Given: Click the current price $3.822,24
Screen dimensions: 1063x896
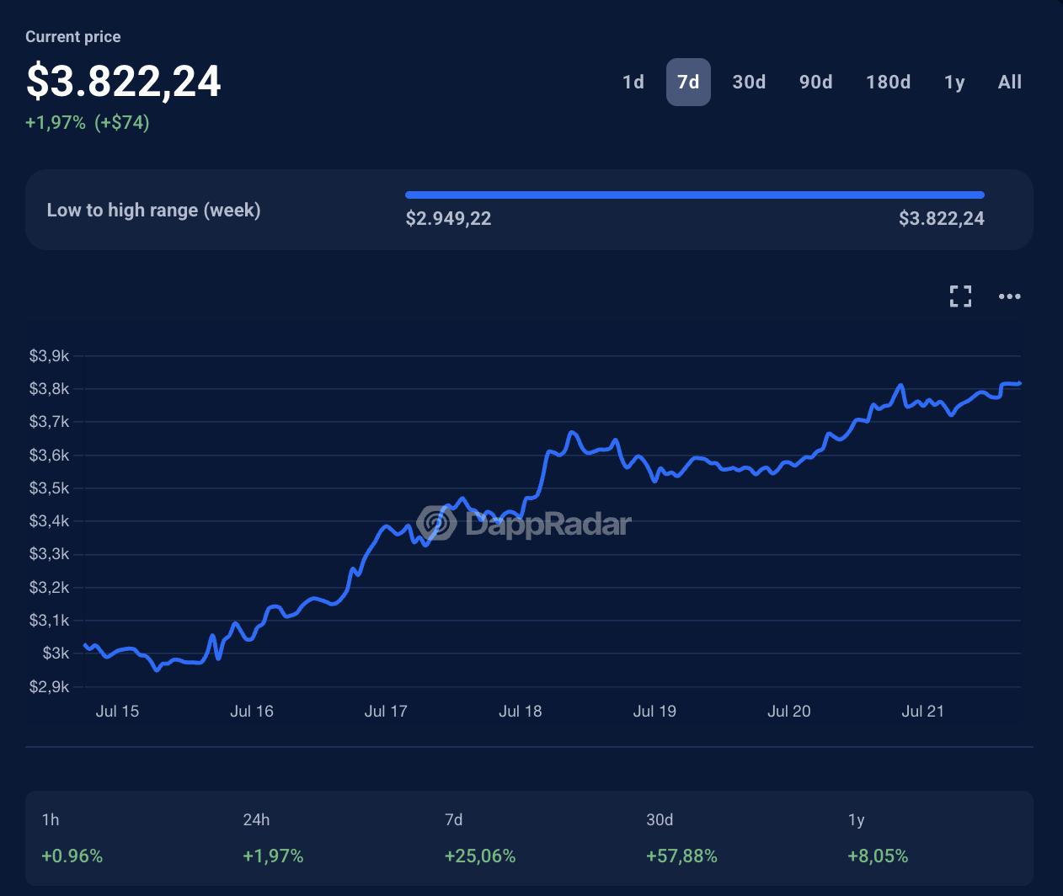Looking at the screenshot, I should pos(123,81).
